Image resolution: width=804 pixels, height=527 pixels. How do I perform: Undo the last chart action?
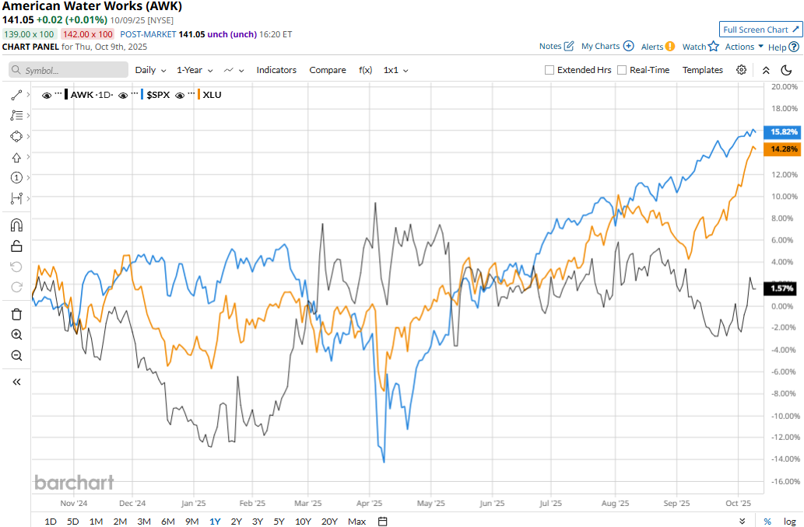[16, 267]
